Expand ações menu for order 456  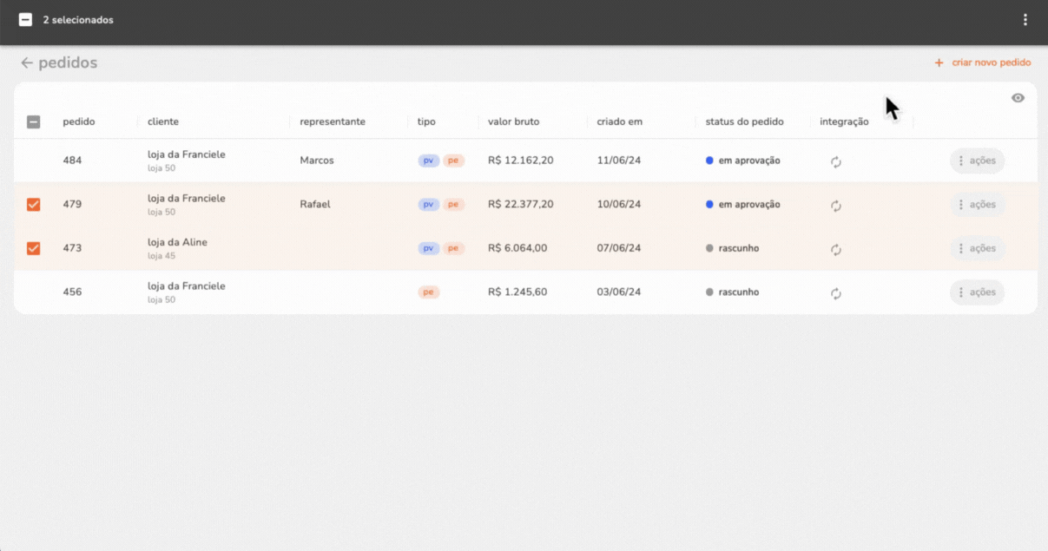pos(977,292)
